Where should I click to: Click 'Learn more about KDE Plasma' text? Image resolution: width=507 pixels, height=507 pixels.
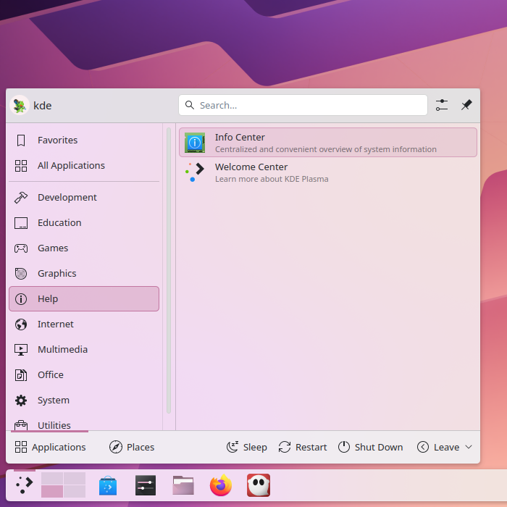point(272,179)
